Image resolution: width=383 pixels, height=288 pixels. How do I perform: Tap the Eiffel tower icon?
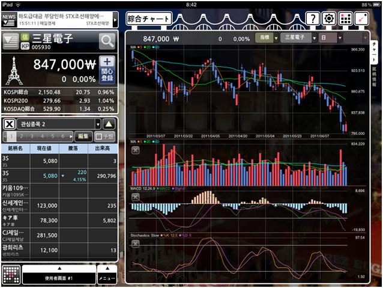[14, 71]
